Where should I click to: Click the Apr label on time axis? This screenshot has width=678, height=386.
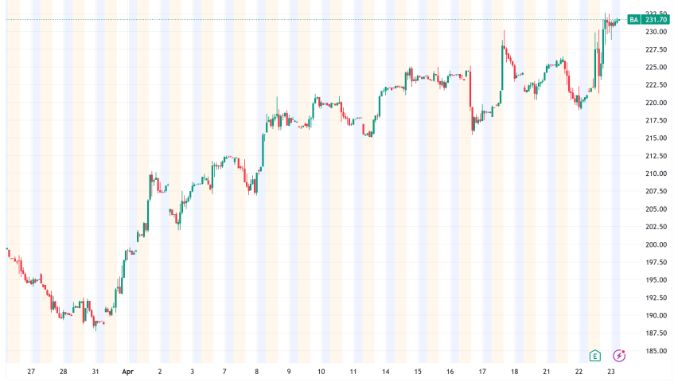pos(128,372)
